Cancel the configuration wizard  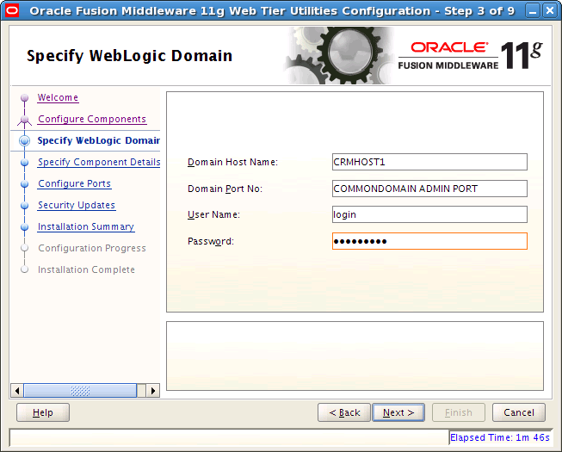tap(519, 412)
